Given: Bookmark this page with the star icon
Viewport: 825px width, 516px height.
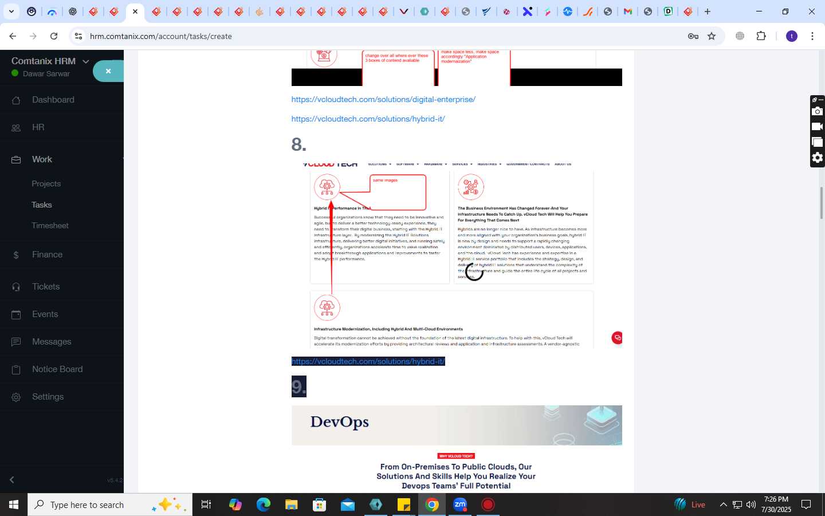Looking at the screenshot, I should pos(712,36).
